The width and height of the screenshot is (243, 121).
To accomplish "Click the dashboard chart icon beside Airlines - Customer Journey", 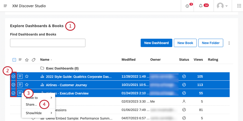I will [42, 85].
